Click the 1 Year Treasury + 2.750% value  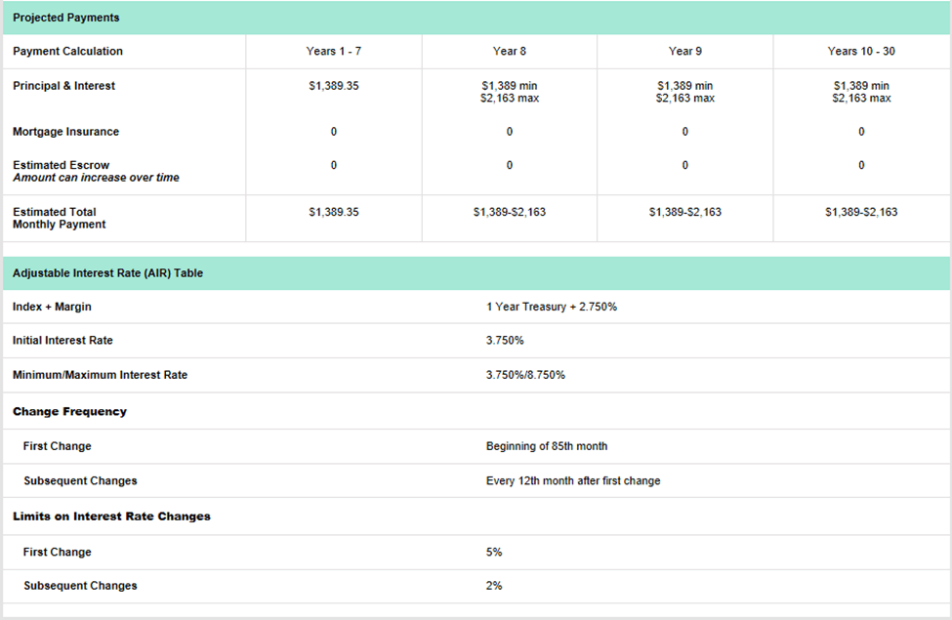tap(549, 306)
